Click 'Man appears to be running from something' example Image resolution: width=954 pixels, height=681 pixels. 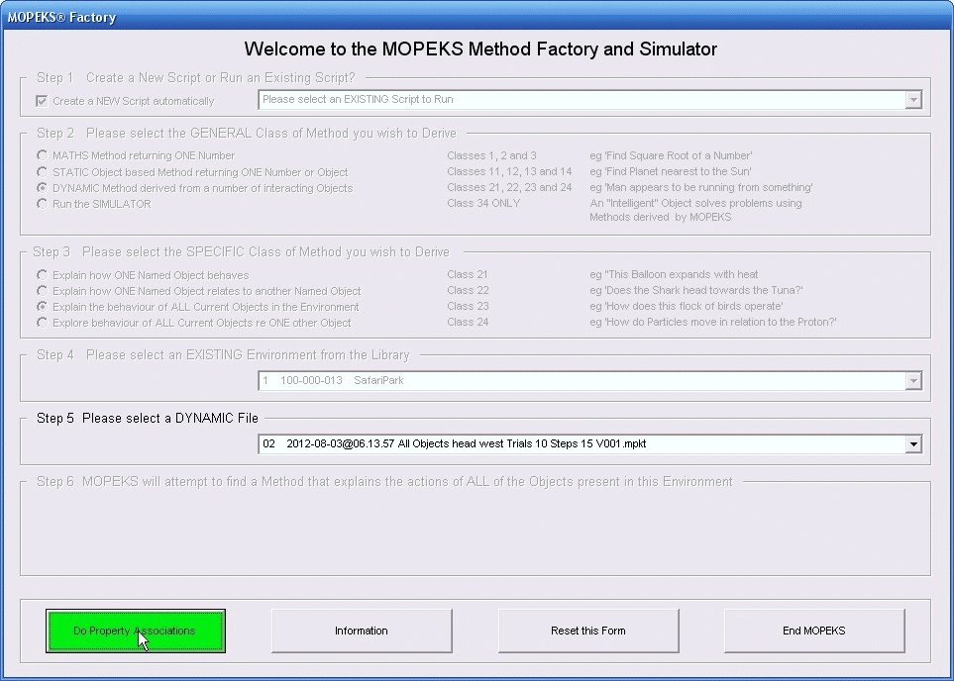(701, 187)
